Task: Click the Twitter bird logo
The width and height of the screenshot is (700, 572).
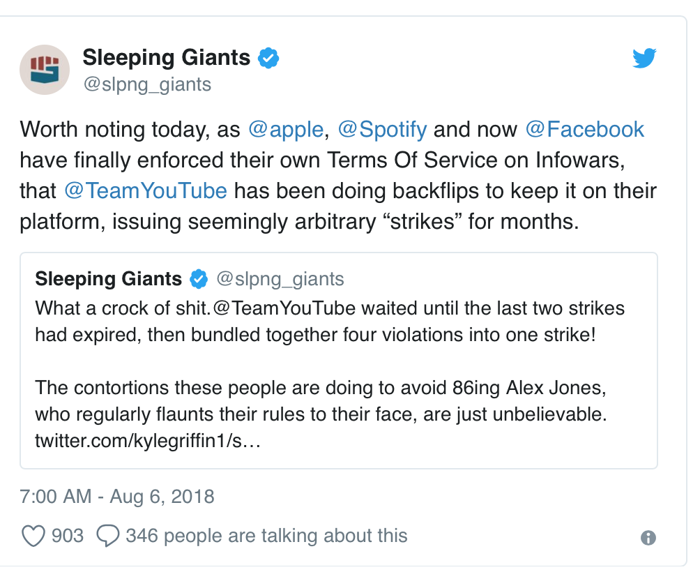Action: click(644, 59)
